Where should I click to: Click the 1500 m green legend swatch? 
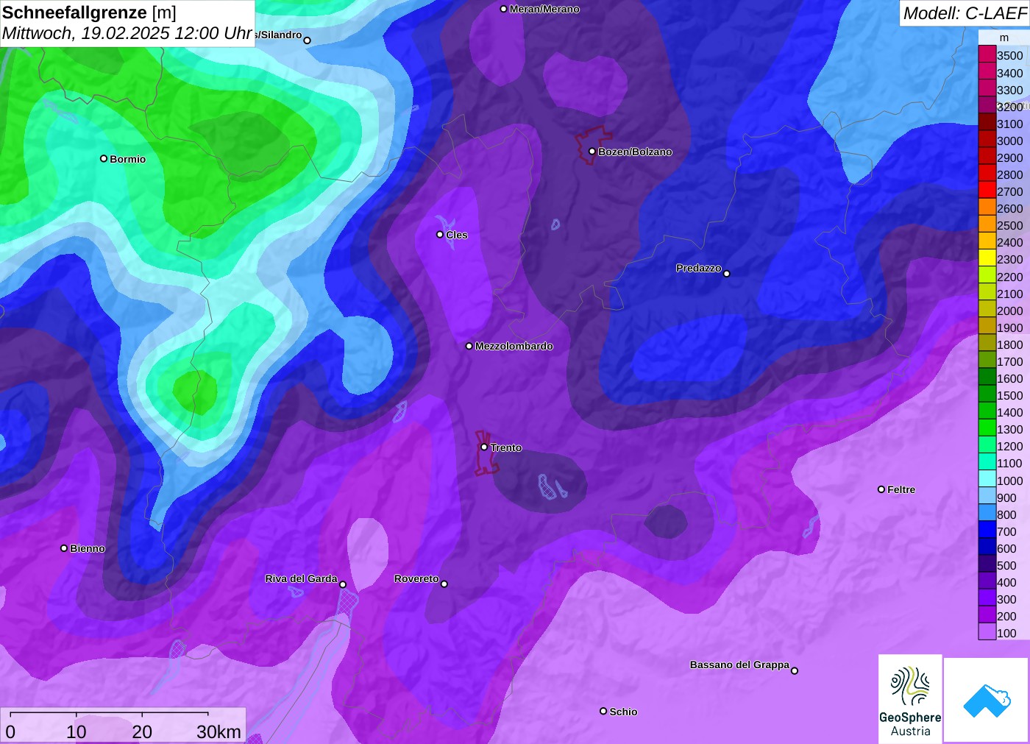point(987,394)
